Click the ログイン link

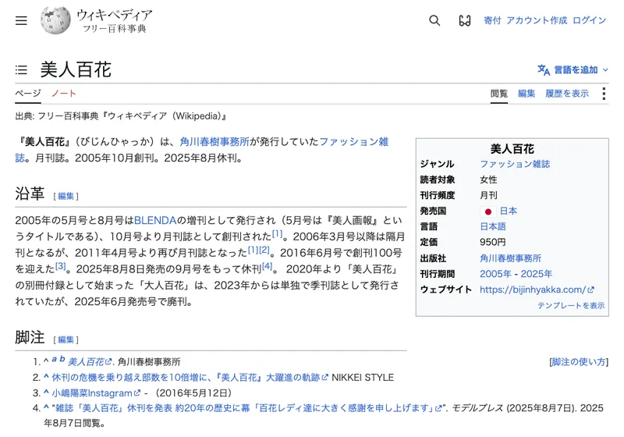coord(590,20)
